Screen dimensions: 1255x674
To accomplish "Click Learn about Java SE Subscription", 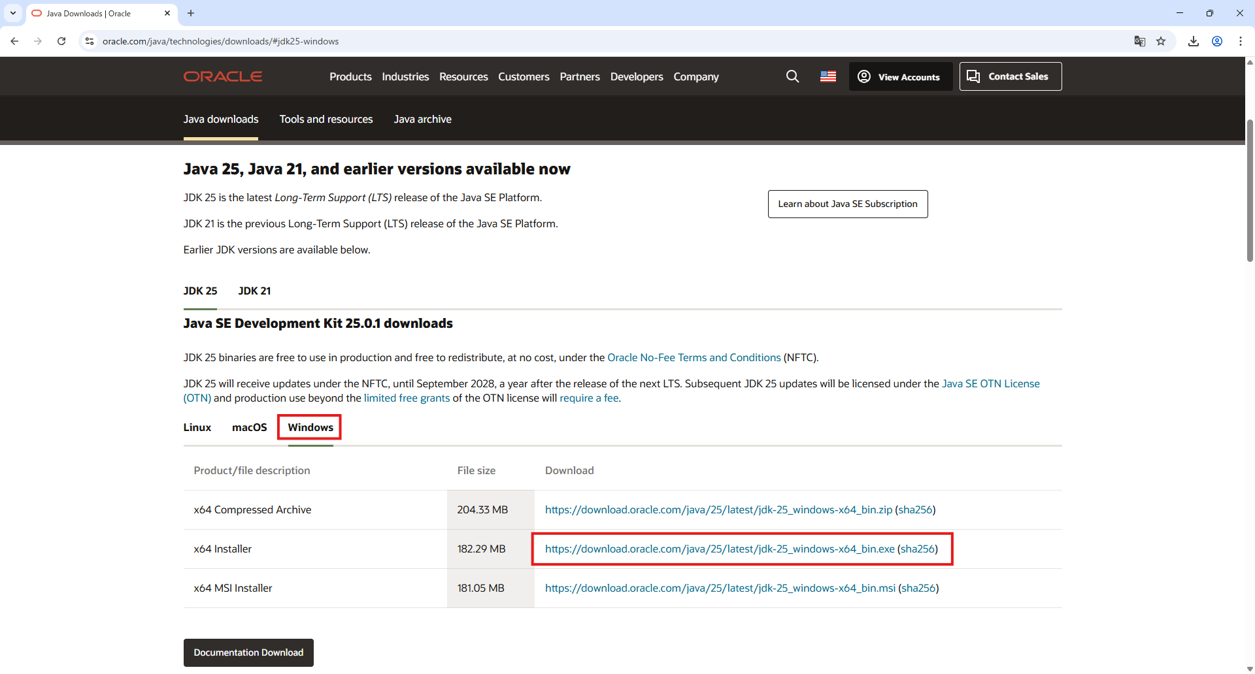I will click(848, 204).
